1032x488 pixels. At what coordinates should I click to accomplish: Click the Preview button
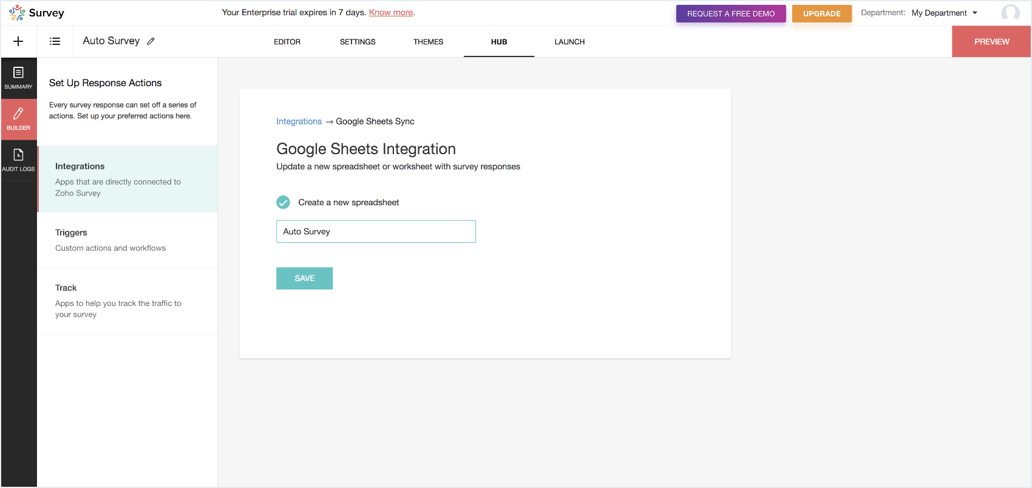point(991,41)
